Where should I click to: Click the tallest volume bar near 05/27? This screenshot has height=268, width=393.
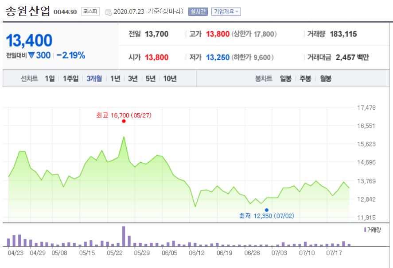pyautogui.click(x=124, y=236)
